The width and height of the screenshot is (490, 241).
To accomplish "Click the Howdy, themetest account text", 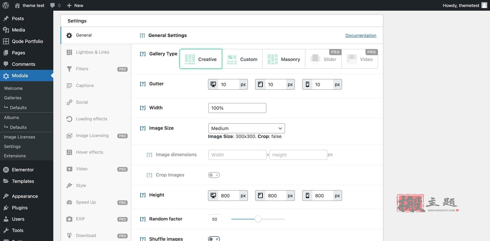I will tap(461, 5).
